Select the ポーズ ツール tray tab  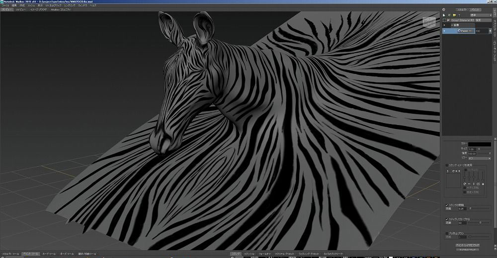(67, 254)
